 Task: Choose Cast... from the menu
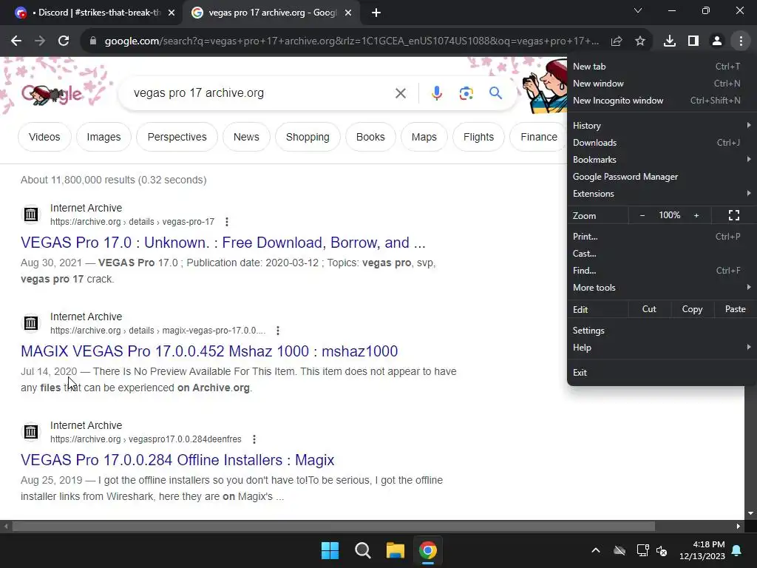point(662,254)
